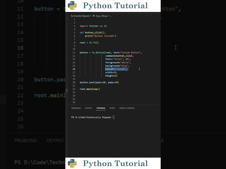Click the bottom 'Python Tutorial' banner title
The height and width of the screenshot is (169, 226).
tap(115, 163)
